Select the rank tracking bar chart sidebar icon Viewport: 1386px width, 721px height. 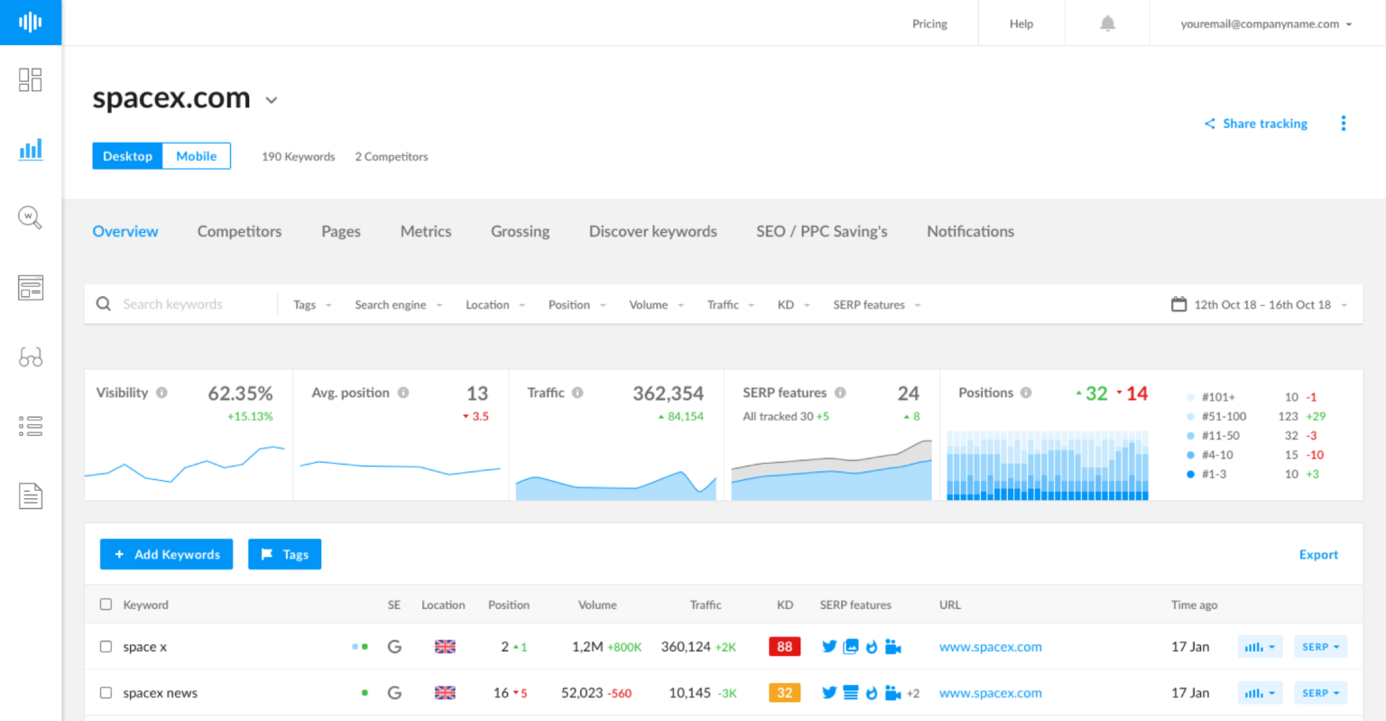(30, 149)
